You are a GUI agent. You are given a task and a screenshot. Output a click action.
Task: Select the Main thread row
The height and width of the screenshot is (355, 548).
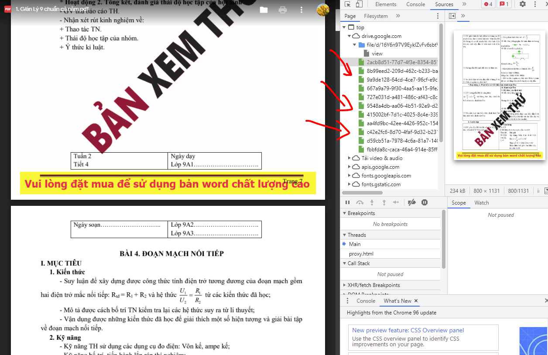coord(390,244)
